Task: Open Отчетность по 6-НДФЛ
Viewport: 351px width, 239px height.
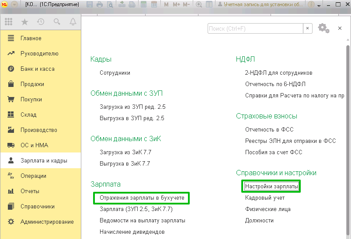Action: 275,84
